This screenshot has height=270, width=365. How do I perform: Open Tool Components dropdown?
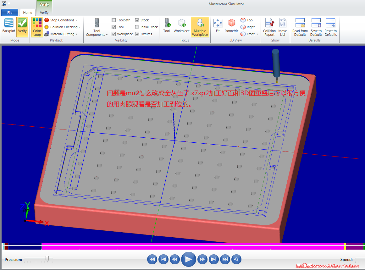click(x=97, y=27)
